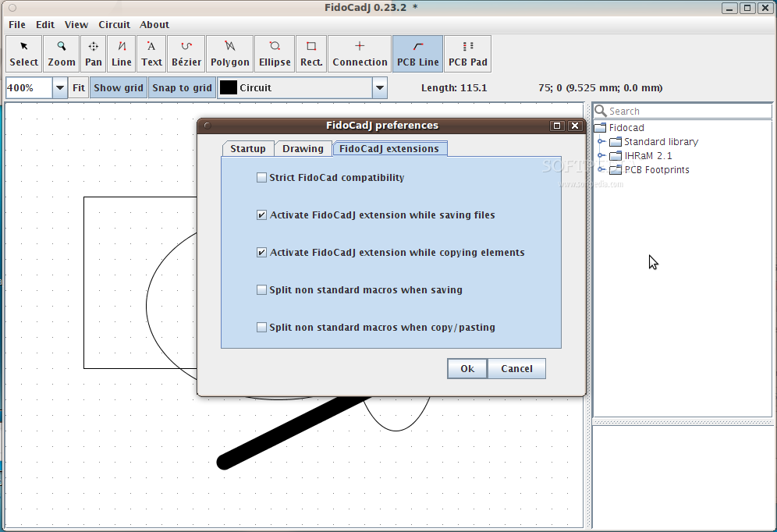Choose the Connection tool

tap(360, 54)
